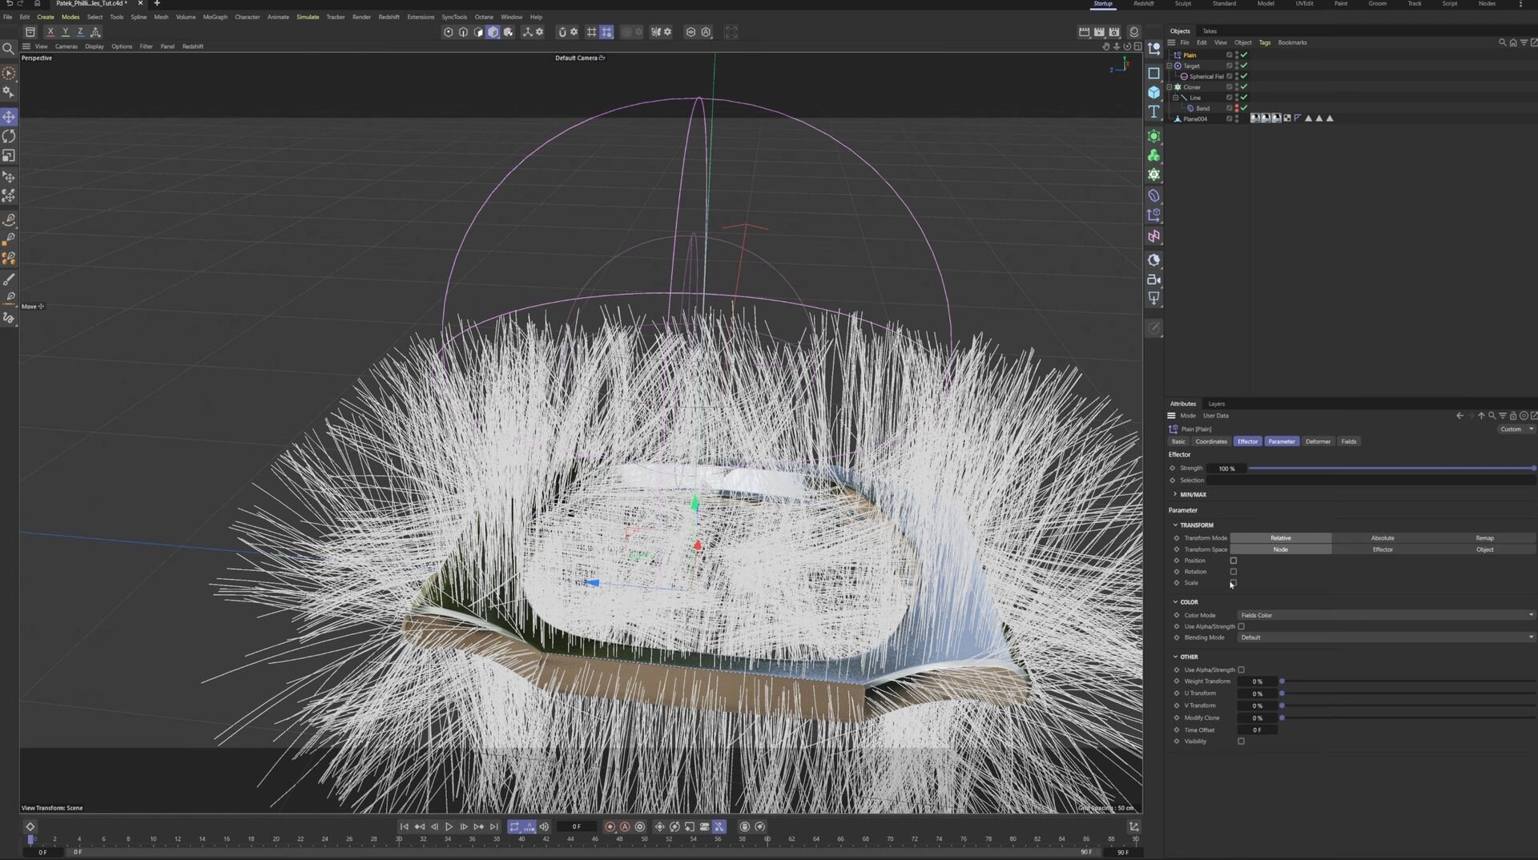Enable the Scale checkbox
1538x860 pixels.
[x=1234, y=583]
